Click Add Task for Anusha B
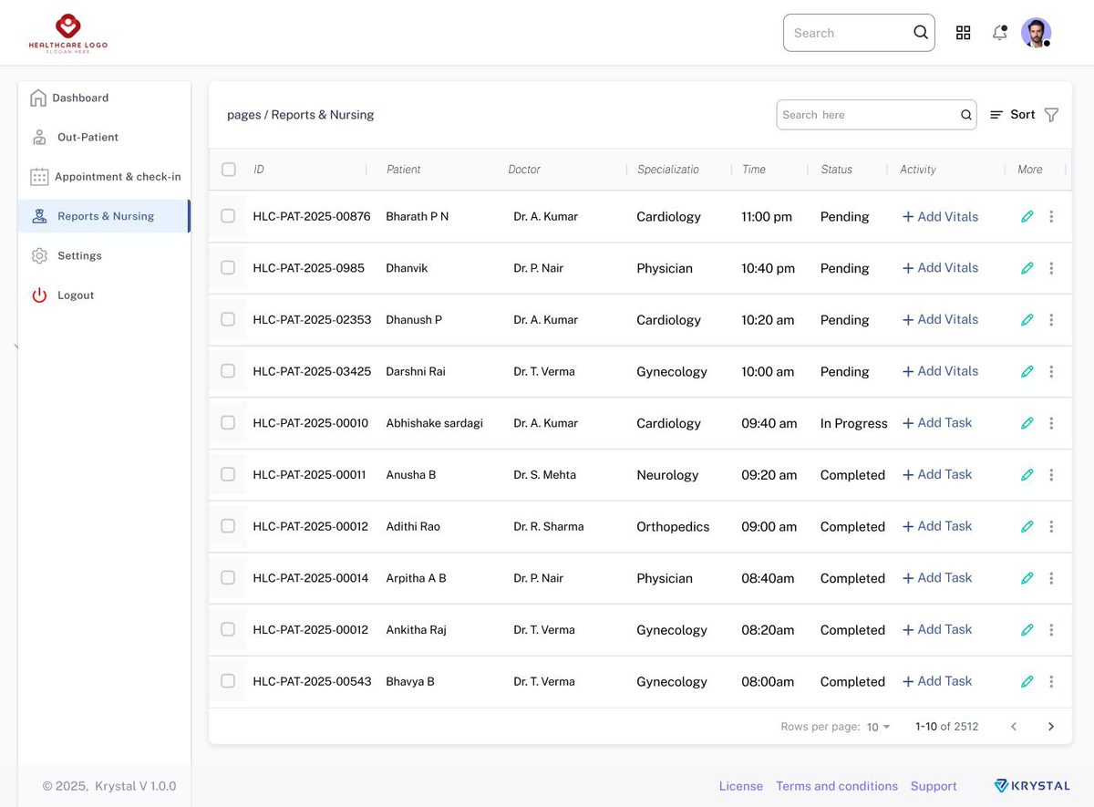Screen dimensions: 1094x807 point(937,474)
